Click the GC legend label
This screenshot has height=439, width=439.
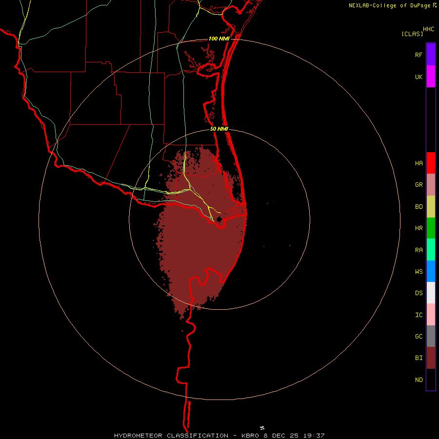tap(419, 336)
